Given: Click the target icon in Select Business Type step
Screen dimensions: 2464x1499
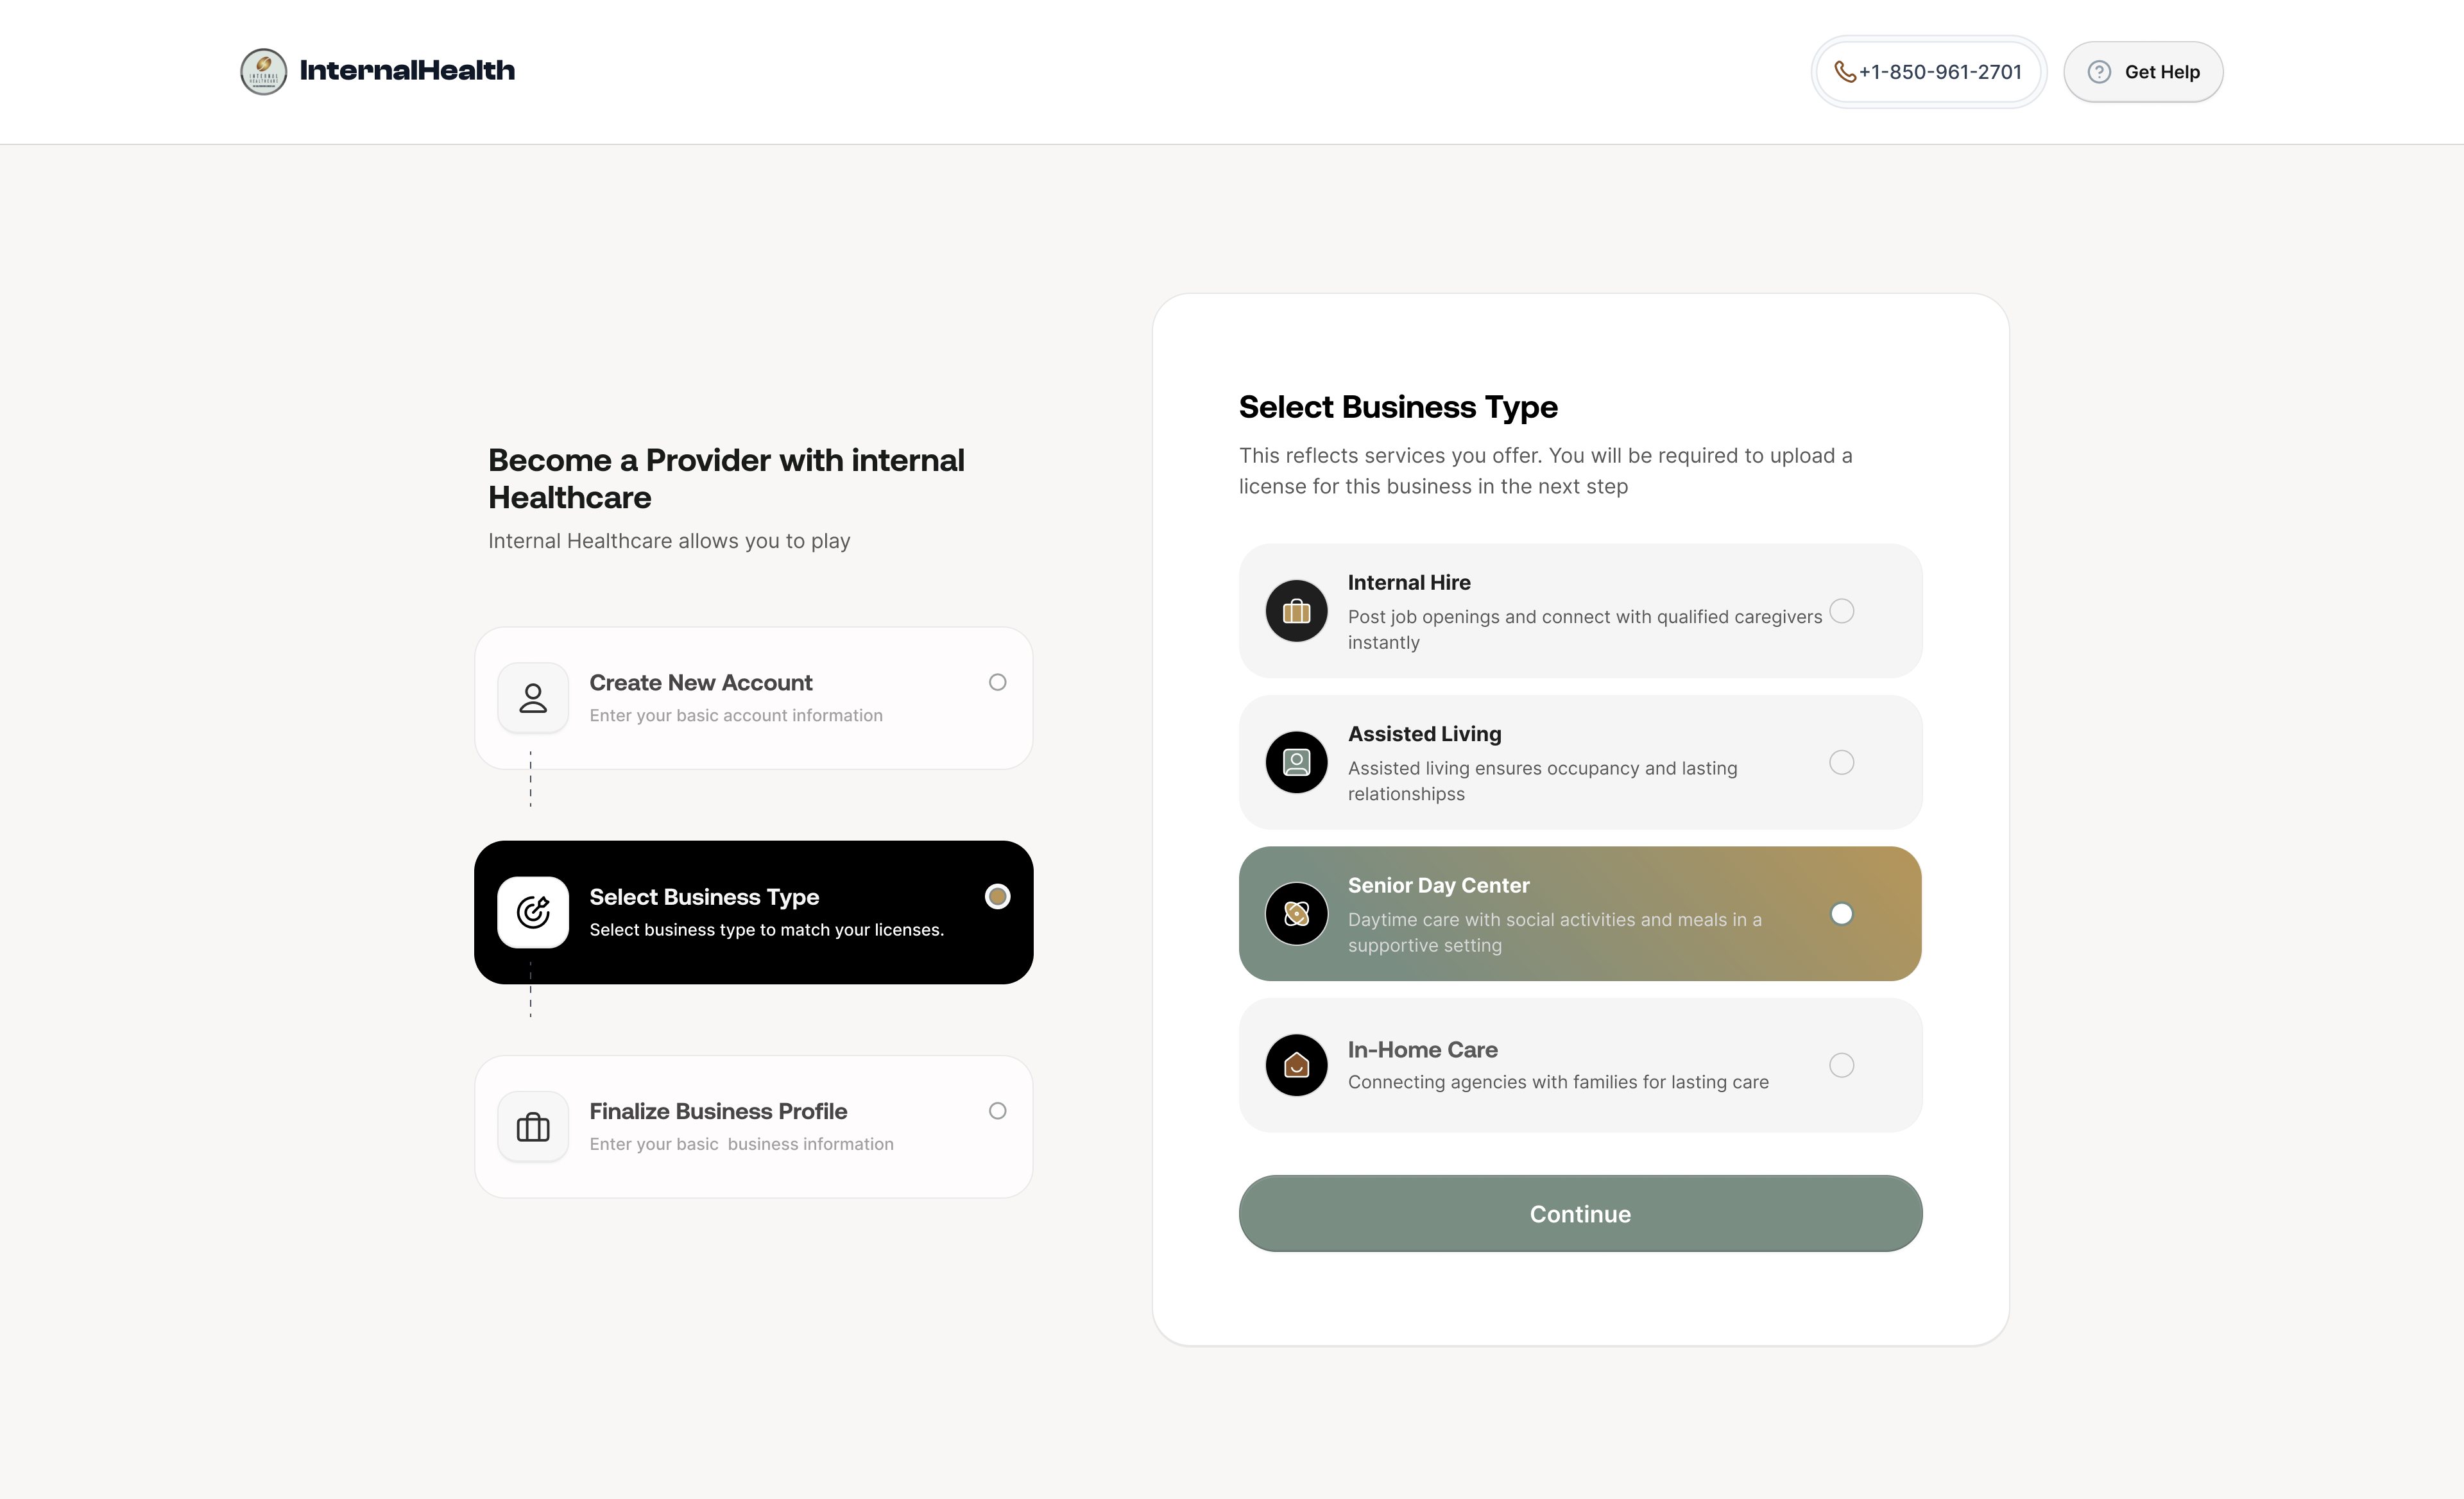Looking at the screenshot, I should [533, 912].
